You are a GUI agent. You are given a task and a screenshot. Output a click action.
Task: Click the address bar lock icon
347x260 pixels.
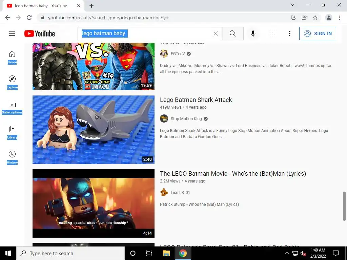(43, 18)
